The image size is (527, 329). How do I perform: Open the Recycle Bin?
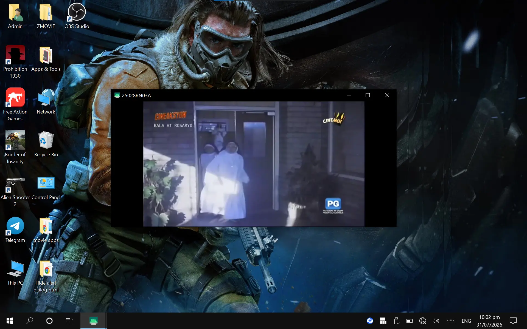coord(46,144)
